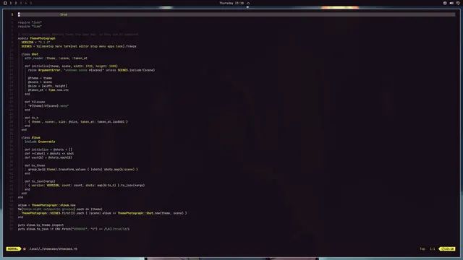Click the 23:18 clock badge in statusline
Viewport: 463px width, 260px height.
448,248
